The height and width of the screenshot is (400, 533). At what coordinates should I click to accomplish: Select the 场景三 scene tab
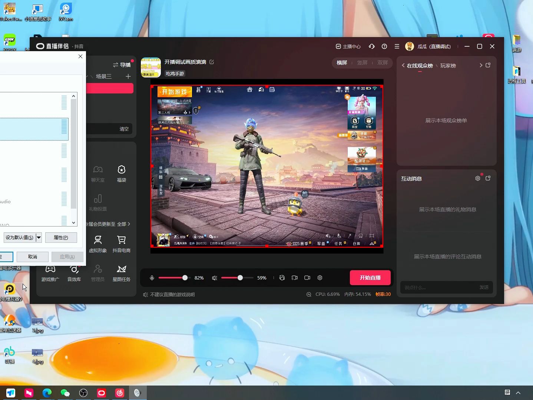[x=104, y=76]
